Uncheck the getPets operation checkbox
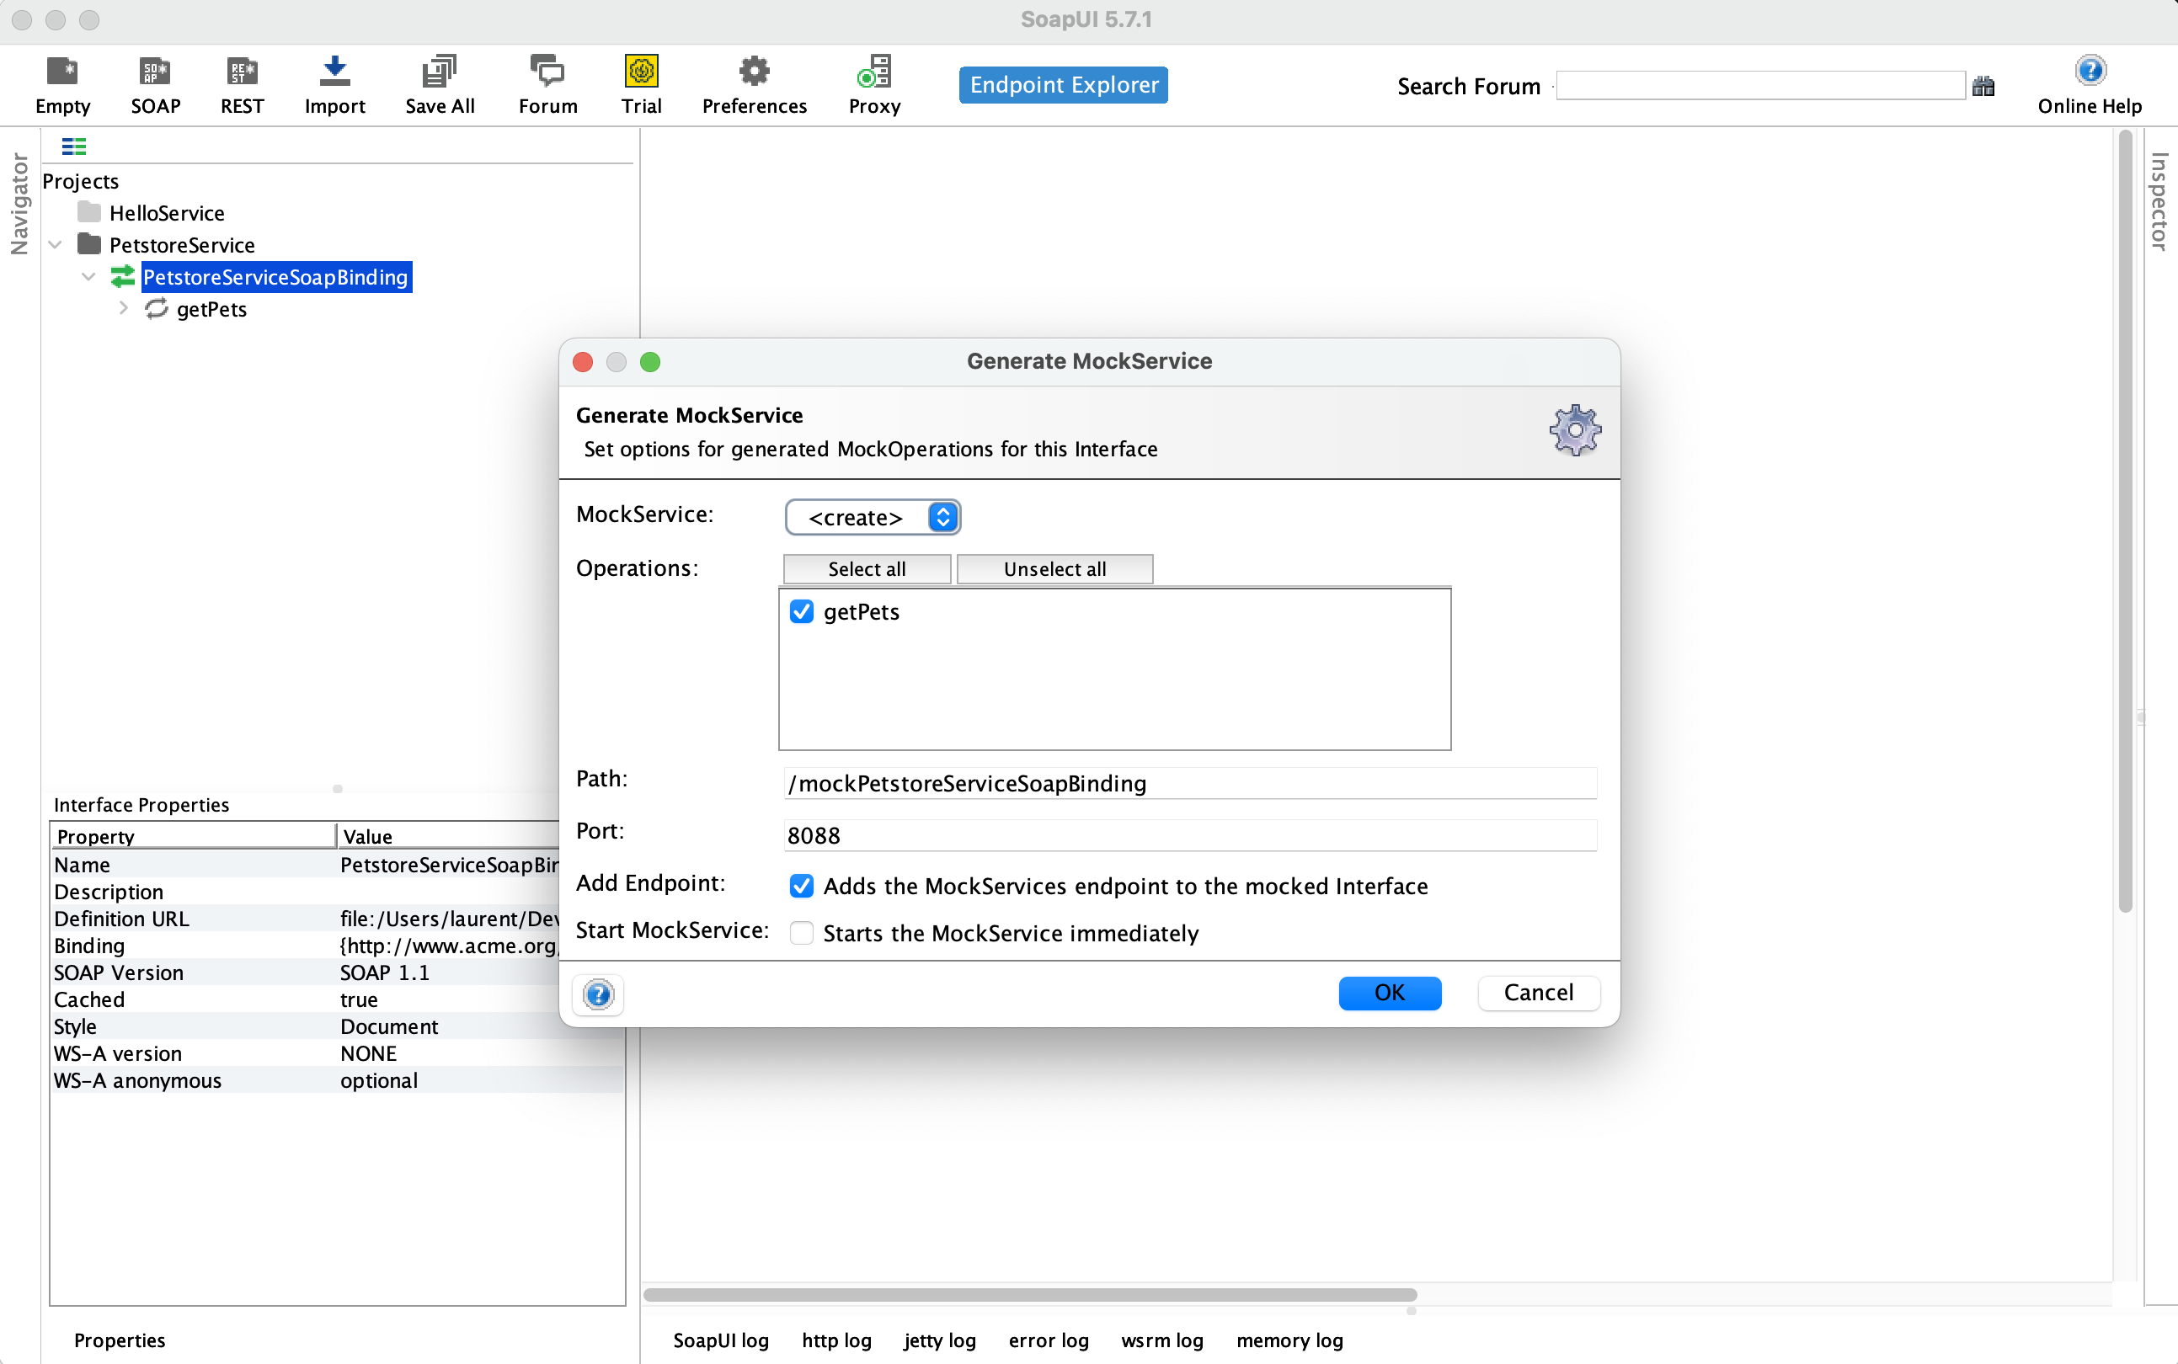 (801, 611)
